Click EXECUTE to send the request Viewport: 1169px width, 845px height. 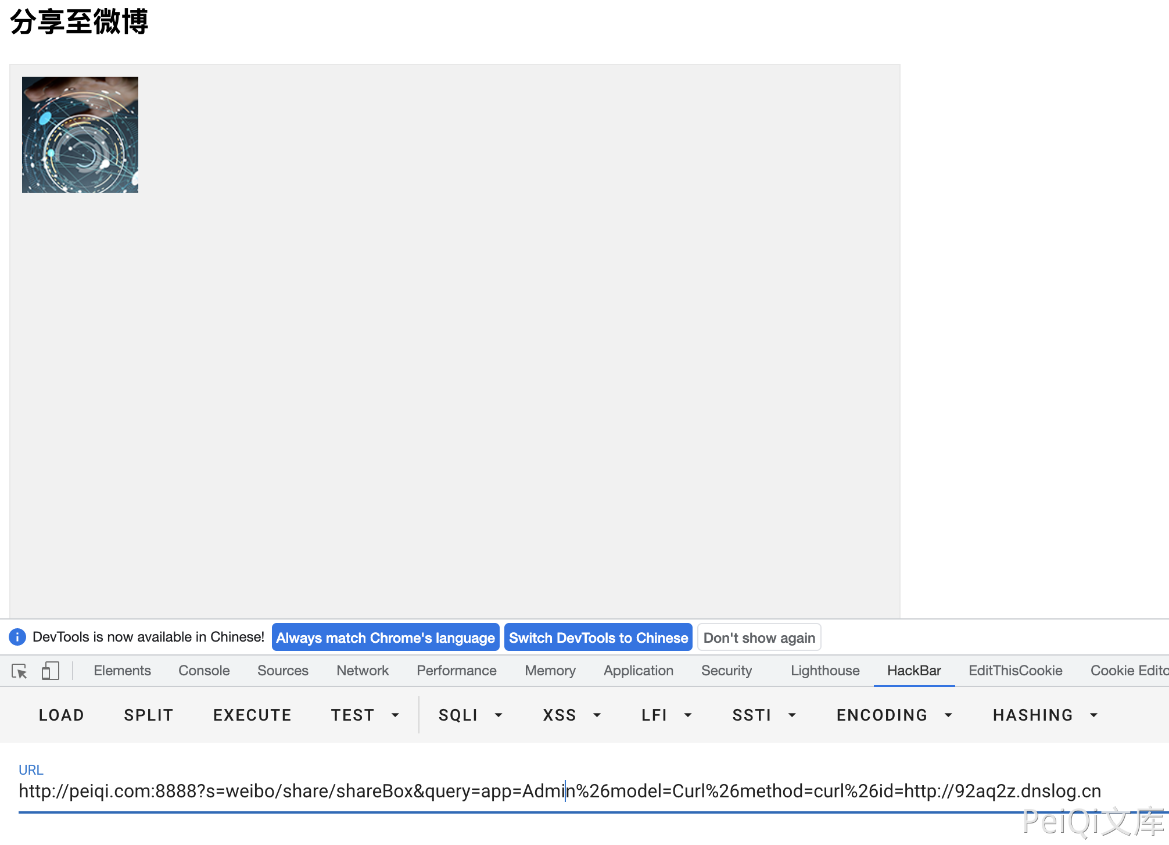click(252, 715)
